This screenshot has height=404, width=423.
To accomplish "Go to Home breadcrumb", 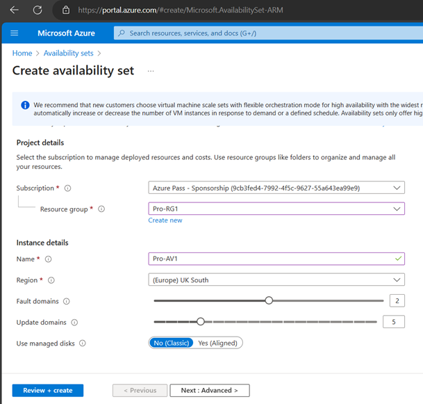I will click(x=22, y=53).
